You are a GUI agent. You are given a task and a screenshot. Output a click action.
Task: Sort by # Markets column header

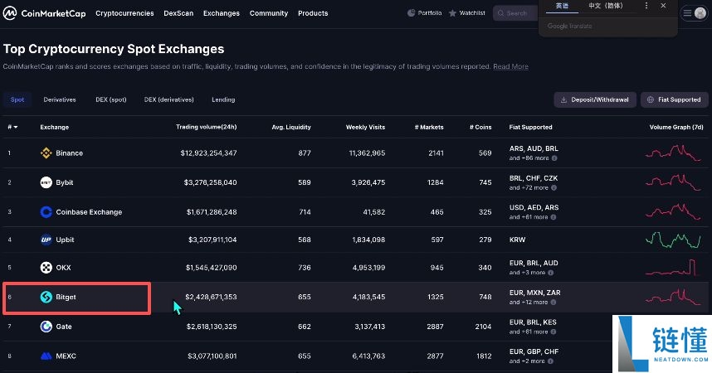coord(429,127)
